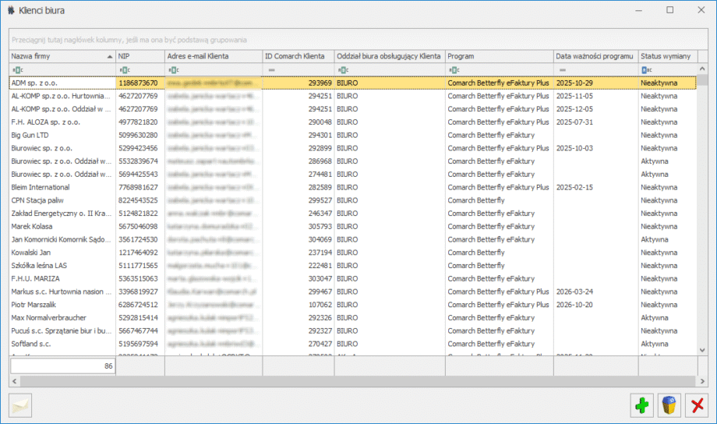Open filter operator icon in Status wymiany column
The width and height of the screenshot is (717, 424).
646,69
